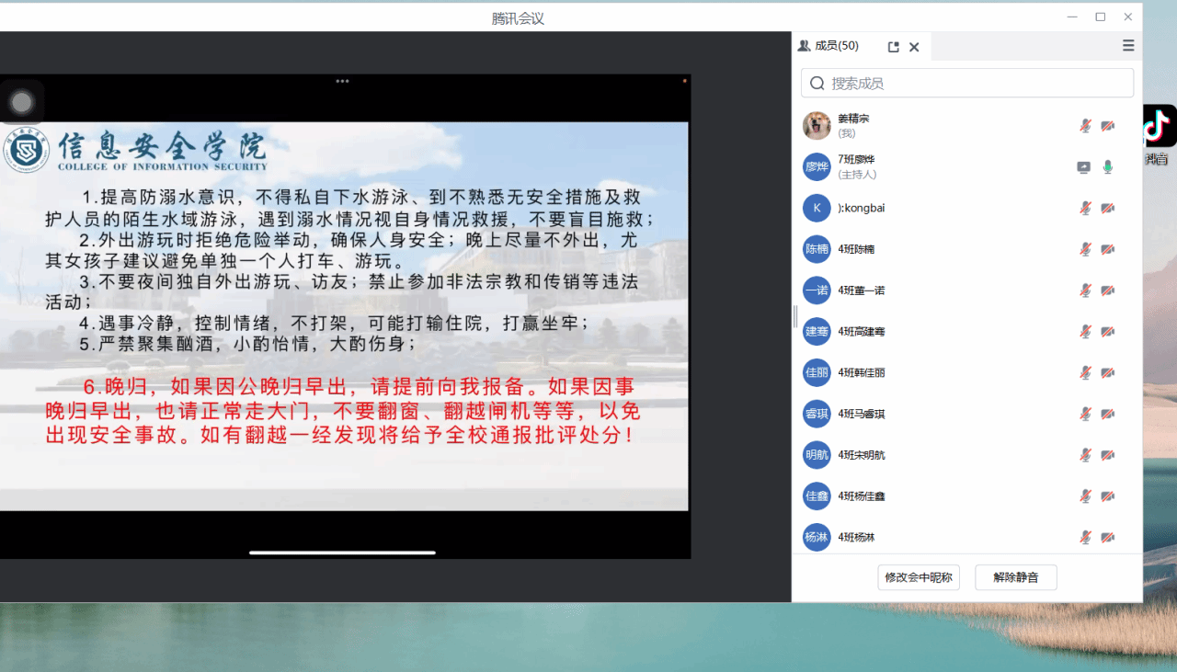Open the 抖音 TikTok desktop icon

[x=1159, y=135]
